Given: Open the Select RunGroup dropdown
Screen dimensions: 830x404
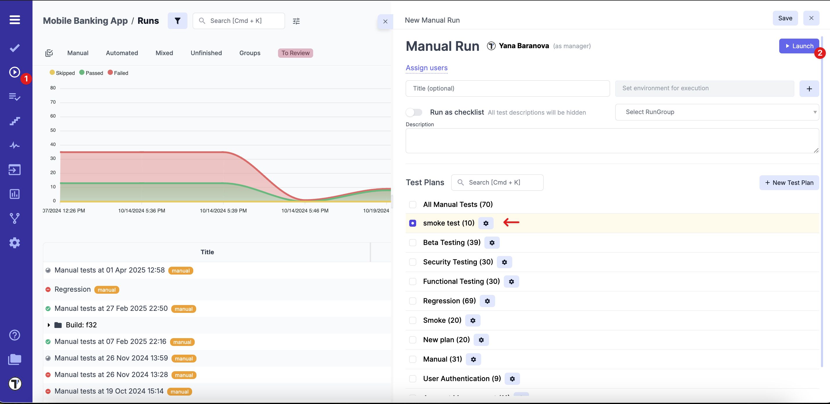Looking at the screenshot, I should point(717,112).
